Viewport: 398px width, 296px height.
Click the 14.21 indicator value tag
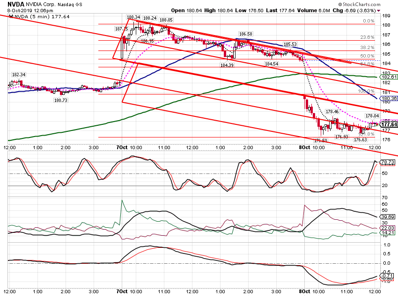[388, 233]
